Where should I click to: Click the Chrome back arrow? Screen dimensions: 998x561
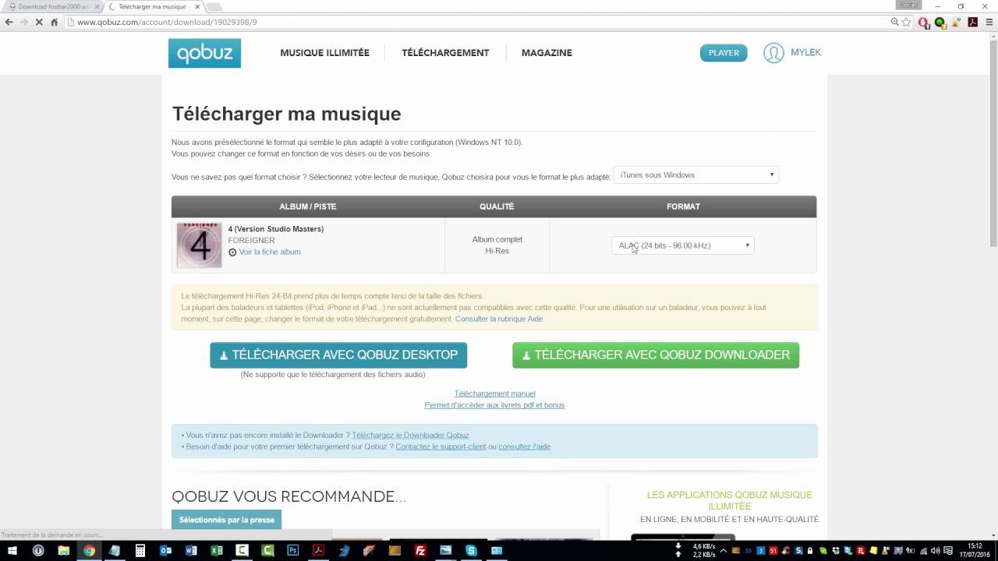[9, 22]
